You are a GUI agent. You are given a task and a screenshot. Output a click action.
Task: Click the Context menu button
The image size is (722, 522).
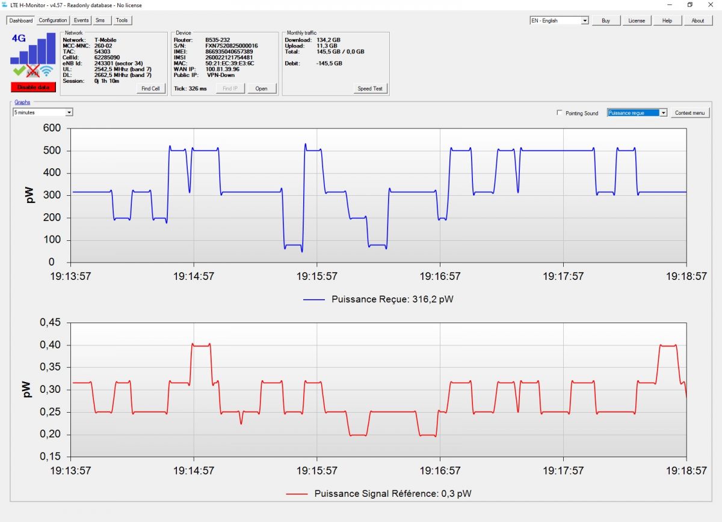coord(690,112)
